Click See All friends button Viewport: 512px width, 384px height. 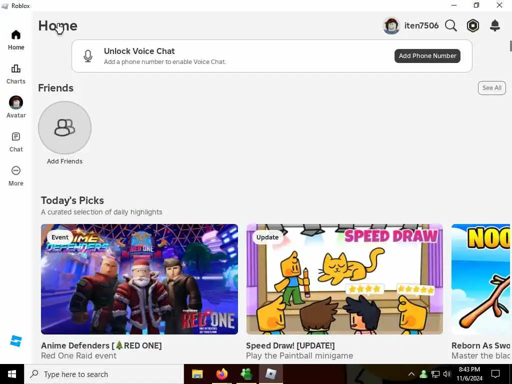point(492,88)
